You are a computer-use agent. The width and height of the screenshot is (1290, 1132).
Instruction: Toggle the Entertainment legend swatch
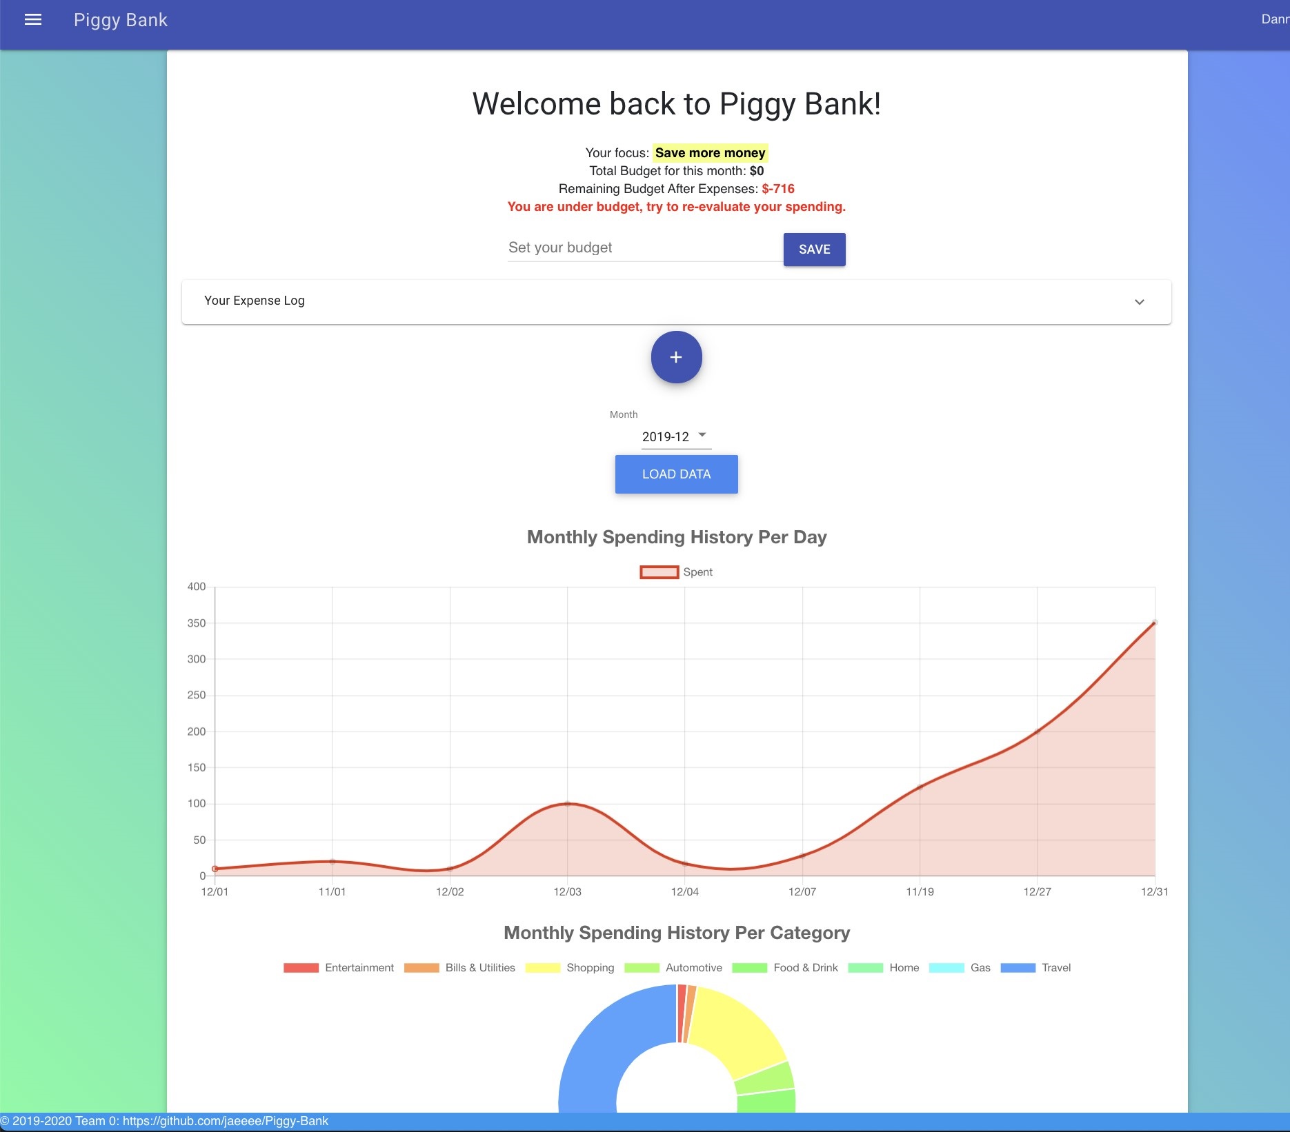point(301,968)
